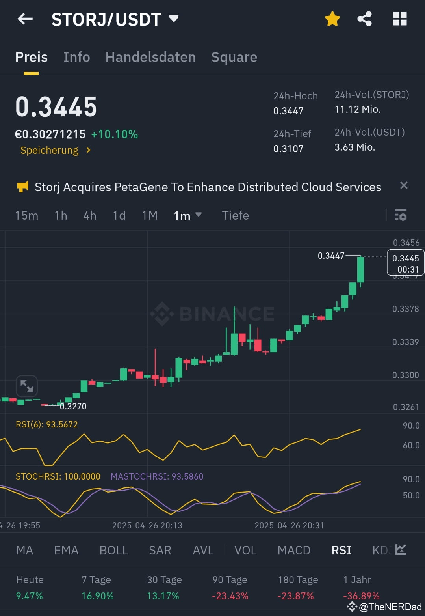Open the Storj Acquires PetaGene news headline

coord(208,187)
